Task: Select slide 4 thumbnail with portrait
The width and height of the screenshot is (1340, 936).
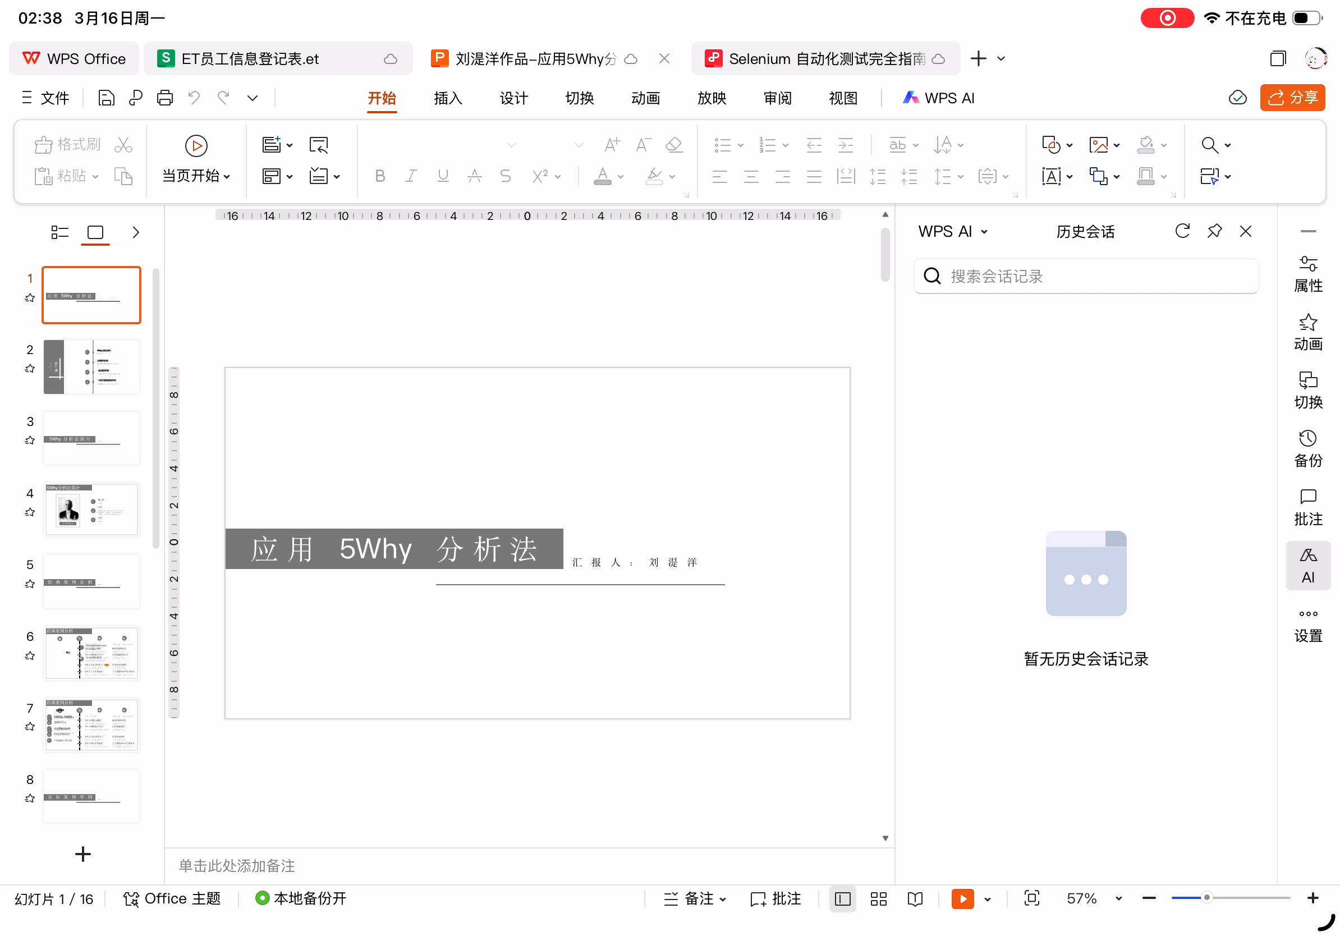Action: tap(91, 510)
